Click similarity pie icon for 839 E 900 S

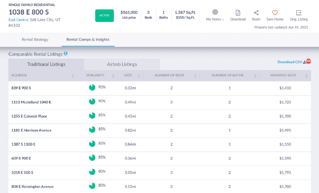coord(92,88)
